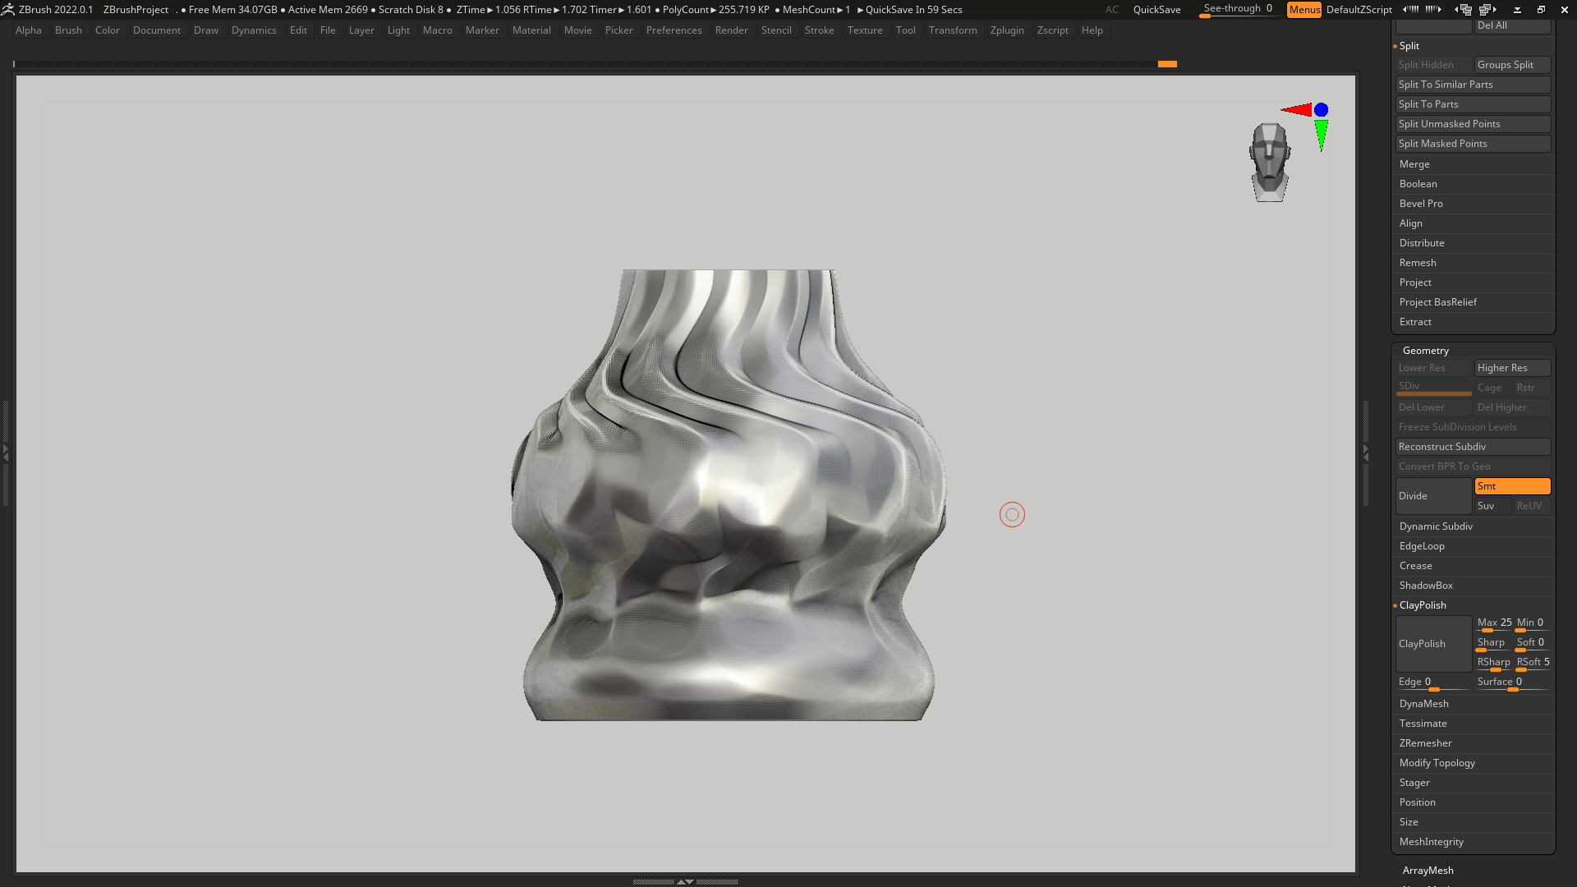
Task: Toggle the Menus button
Action: (x=1303, y=10)
